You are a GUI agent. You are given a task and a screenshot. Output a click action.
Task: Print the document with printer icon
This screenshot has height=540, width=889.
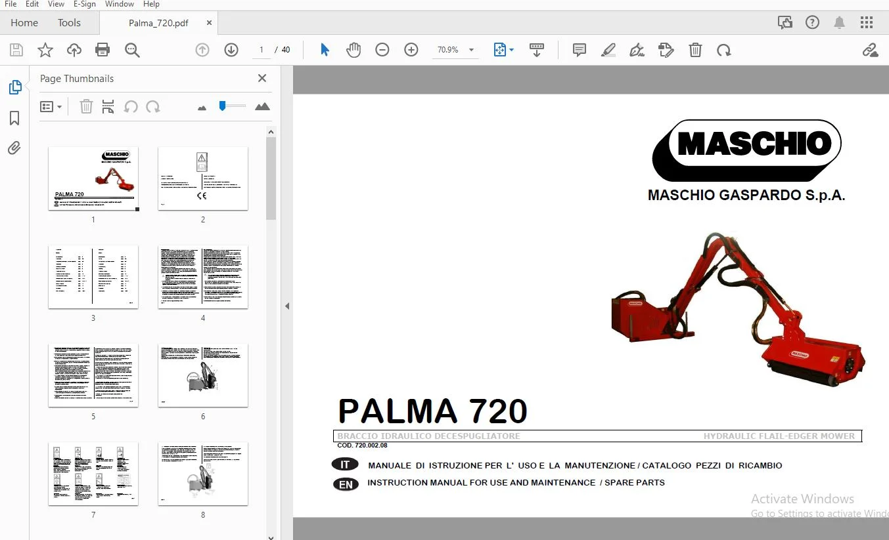(103, 50)
